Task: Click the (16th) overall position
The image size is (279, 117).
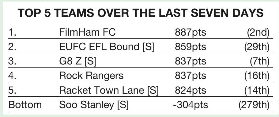Action: click(x=257, y=76)
